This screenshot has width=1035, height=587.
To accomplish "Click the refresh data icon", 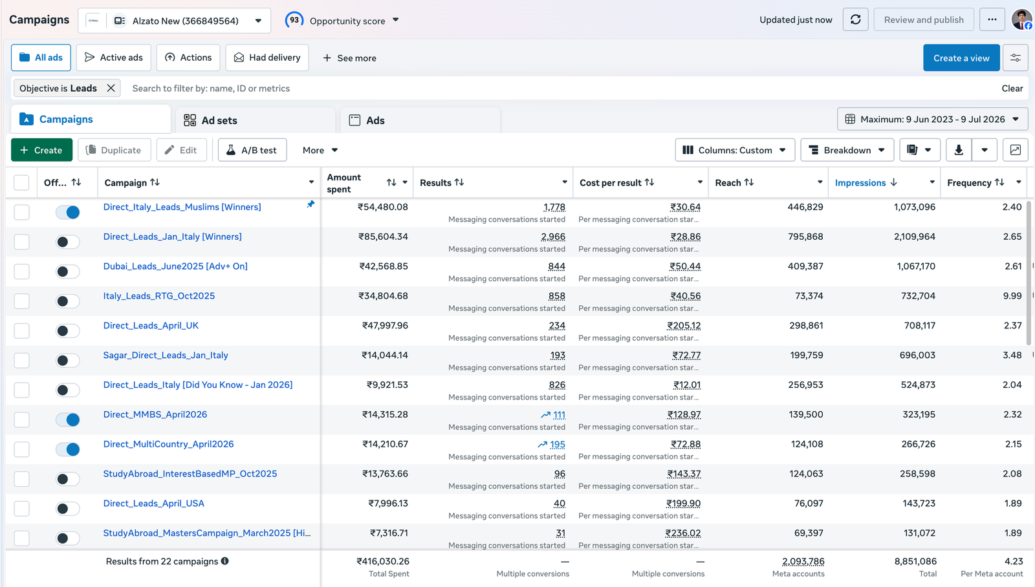I will (855, 19).
